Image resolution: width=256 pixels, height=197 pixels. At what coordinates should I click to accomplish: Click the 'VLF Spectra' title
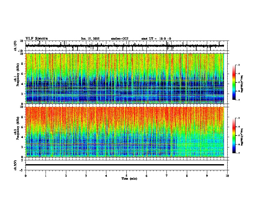coord(37,39)
